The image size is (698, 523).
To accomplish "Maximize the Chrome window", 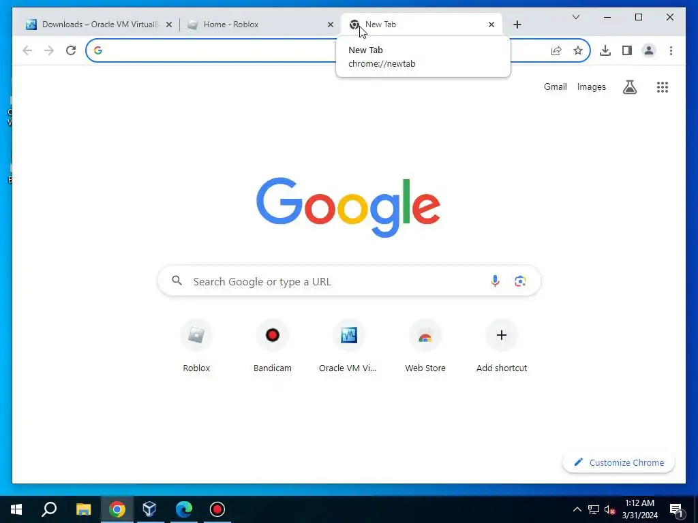I will click(638, 17).
